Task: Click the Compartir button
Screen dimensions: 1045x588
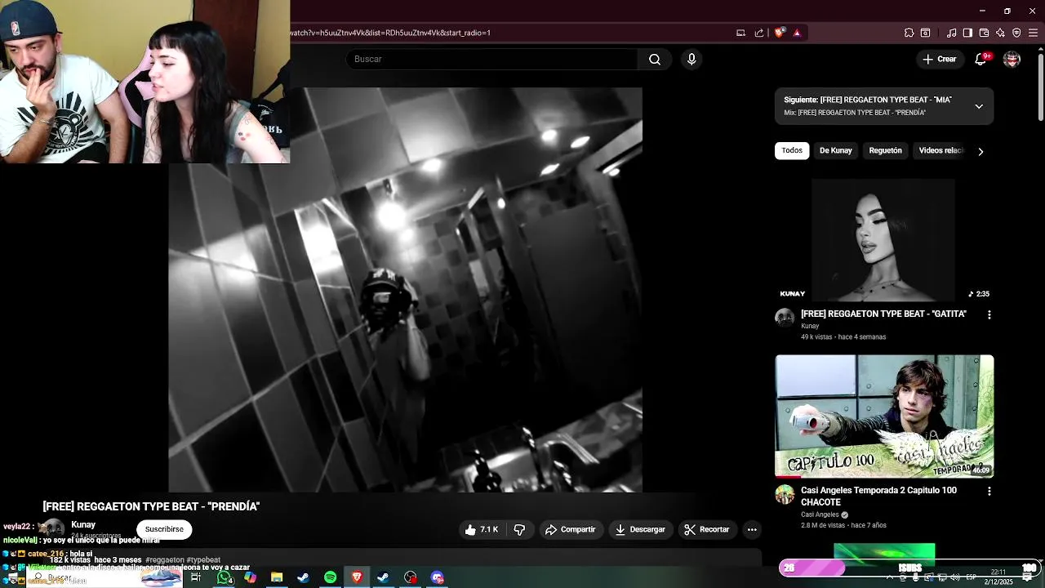Action: pyautogui.click(x=571, y=529)
